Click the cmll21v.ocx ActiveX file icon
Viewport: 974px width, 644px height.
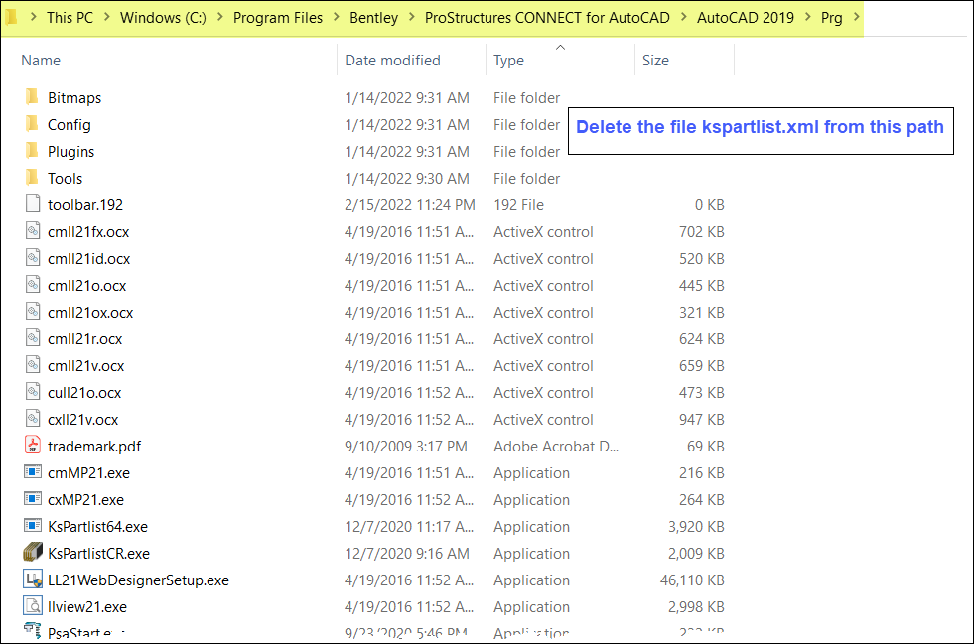coord(33,364)
